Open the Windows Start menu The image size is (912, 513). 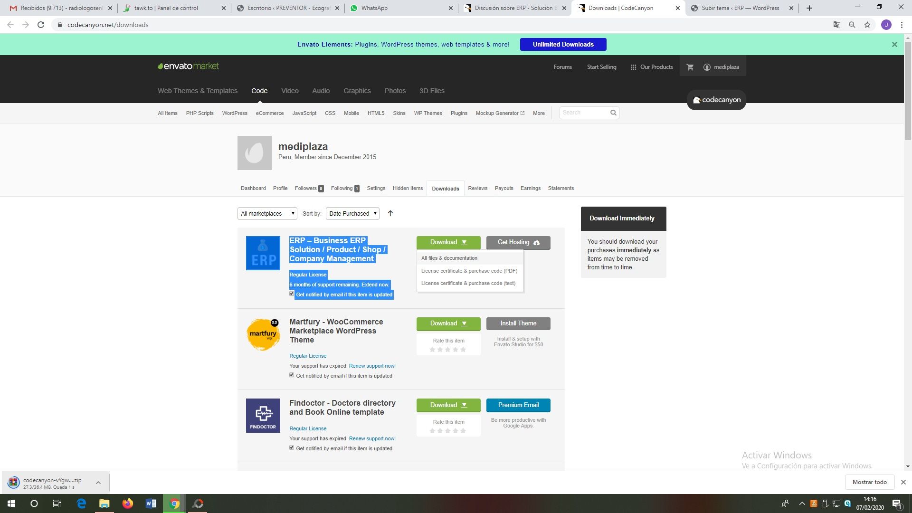[x=11, y=503]
